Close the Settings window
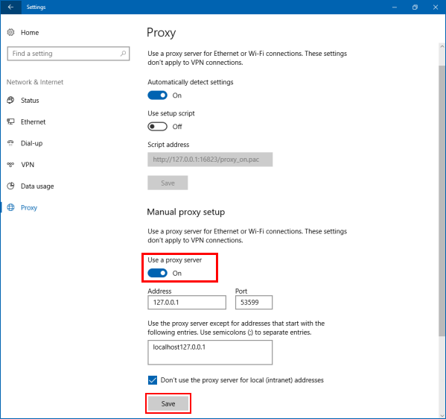Viewport: 446px width, 419px height. click(436, 7)
